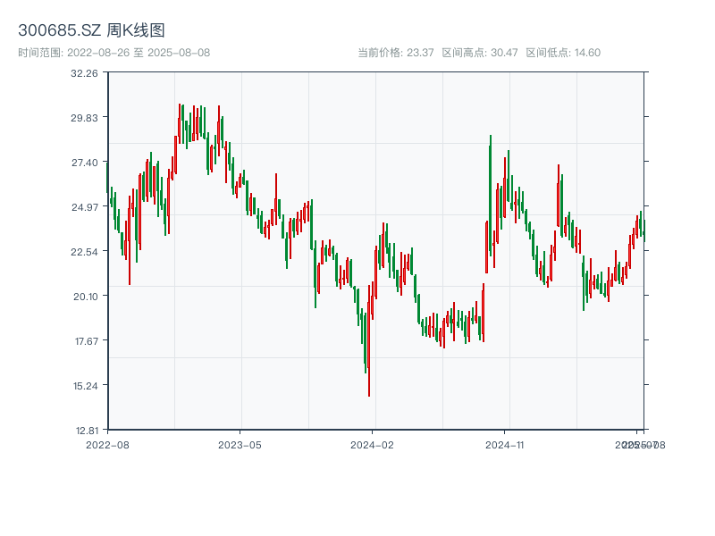Click the 区间高点 30.47 label
This screenshot has width=715, height=536.
[x=480, y=53]
